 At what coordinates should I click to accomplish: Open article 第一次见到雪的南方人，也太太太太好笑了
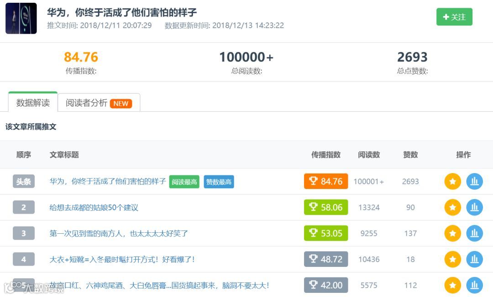[119, 234]
